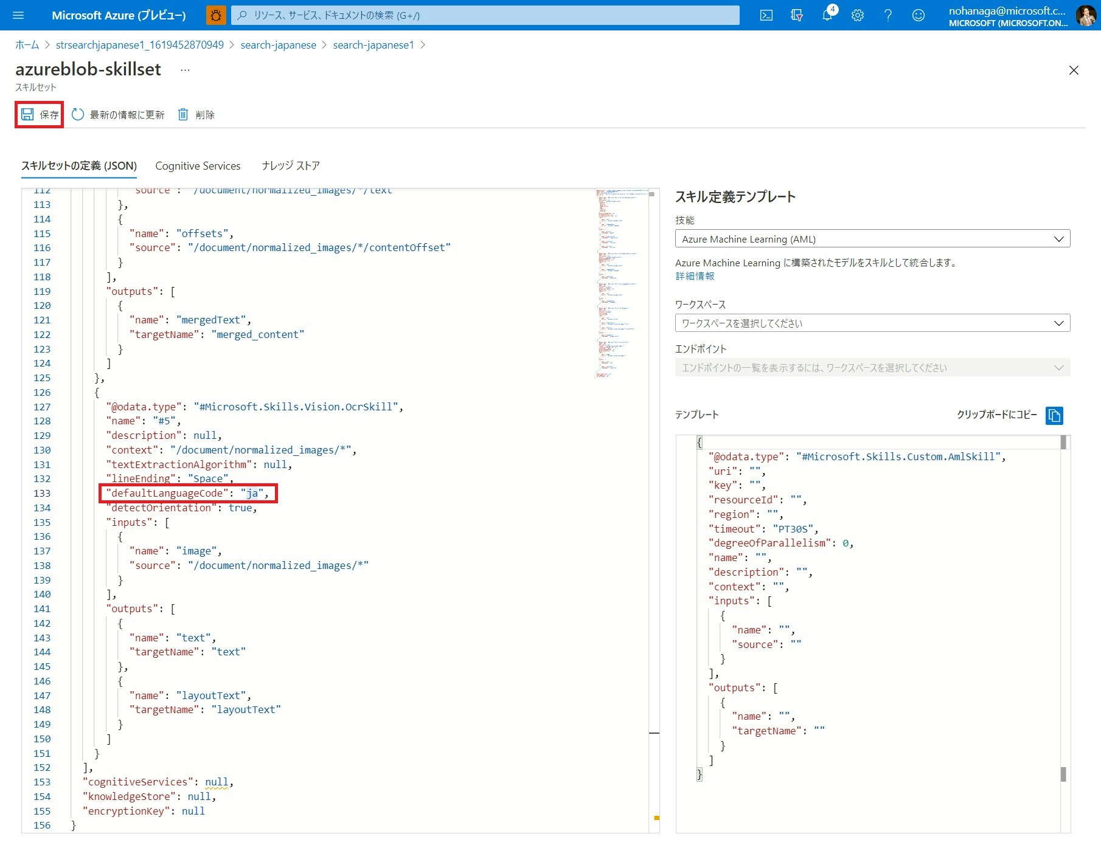Screen dimensions: 1101x862
Task: Click the "knowledgeStore": null line
Action: coord(150,796)
